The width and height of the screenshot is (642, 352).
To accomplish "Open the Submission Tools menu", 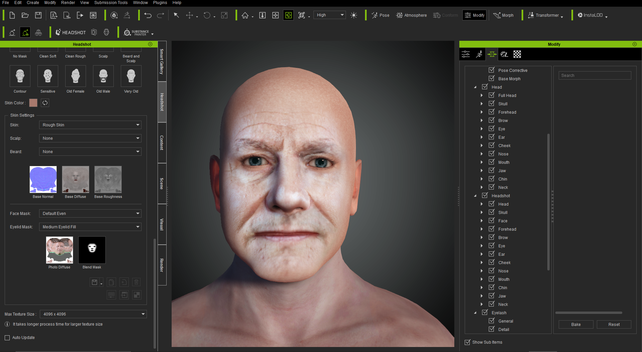I will click(x=111, y=3).
